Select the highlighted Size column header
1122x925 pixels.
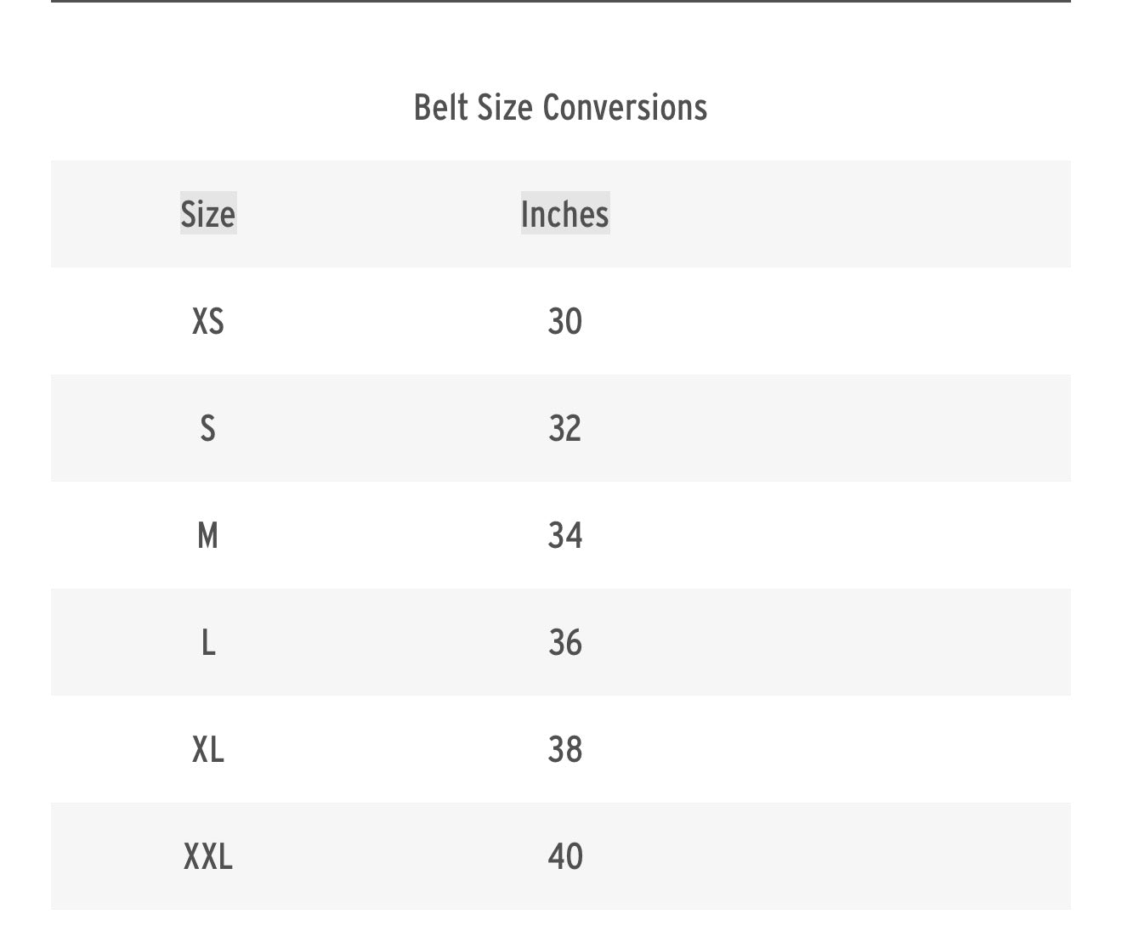[x=208, y=213]
